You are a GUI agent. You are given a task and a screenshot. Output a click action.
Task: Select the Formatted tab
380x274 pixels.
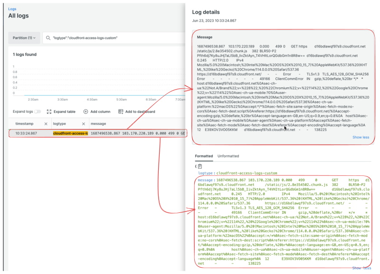(x=204, y=156)
